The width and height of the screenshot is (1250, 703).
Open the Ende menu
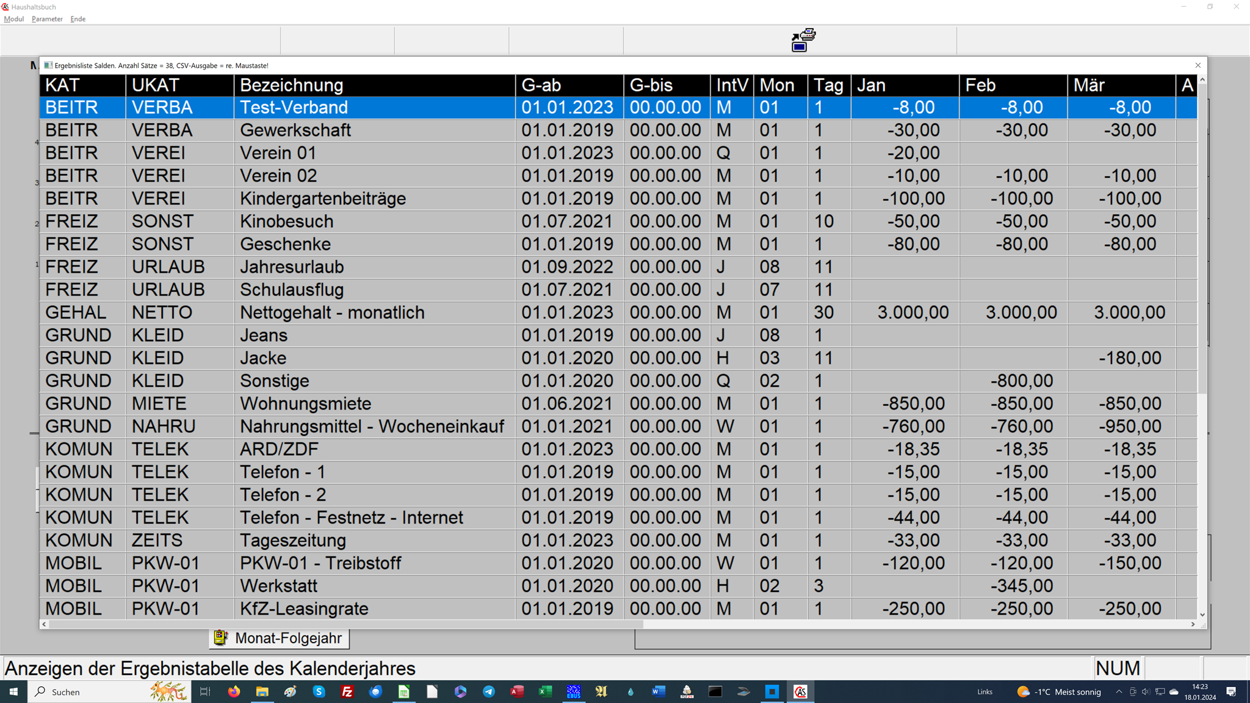(78, 19)
